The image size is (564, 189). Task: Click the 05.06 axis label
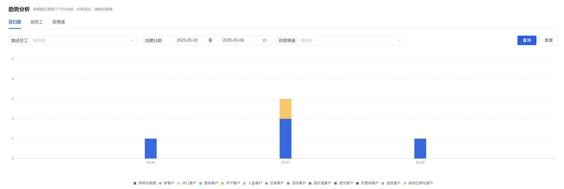click(151, 163)
